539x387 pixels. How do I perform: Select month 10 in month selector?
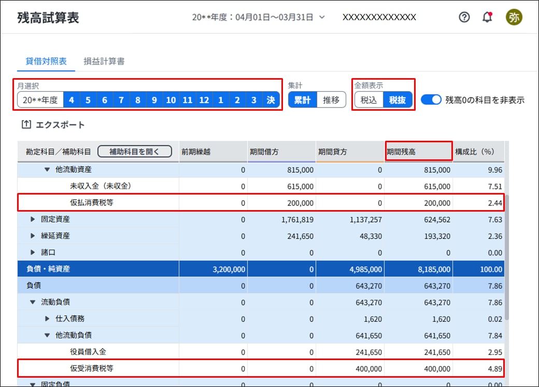click(x=171, y=100)
